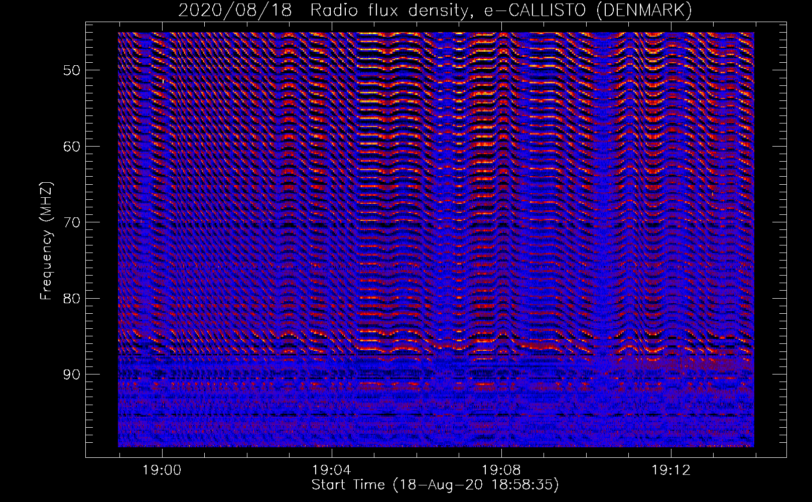Click the 60 frequency tick label
Screen dimensions: 812x502
[x=71, y=147]
